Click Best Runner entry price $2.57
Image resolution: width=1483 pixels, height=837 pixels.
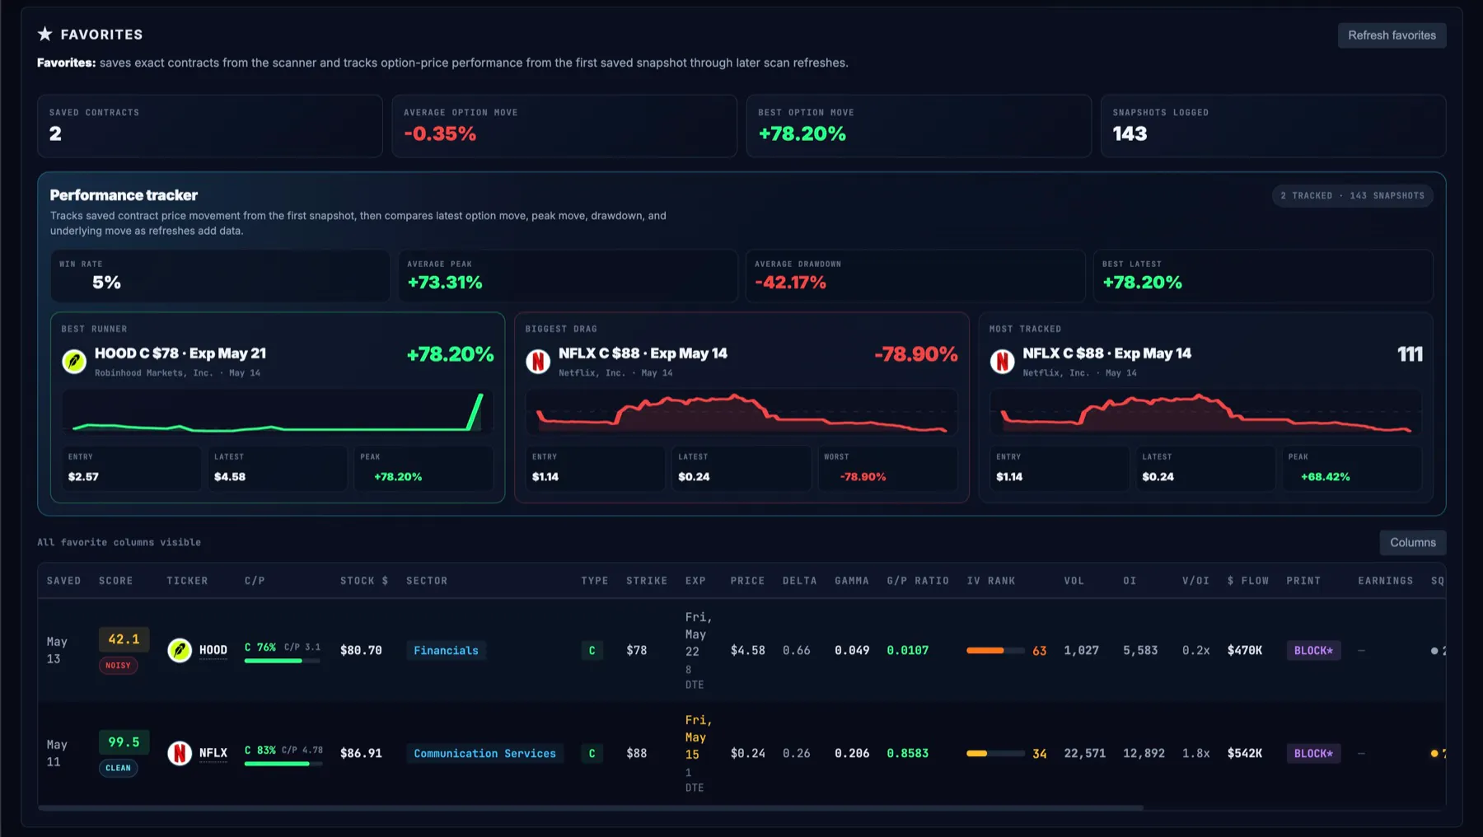point(83,477)
